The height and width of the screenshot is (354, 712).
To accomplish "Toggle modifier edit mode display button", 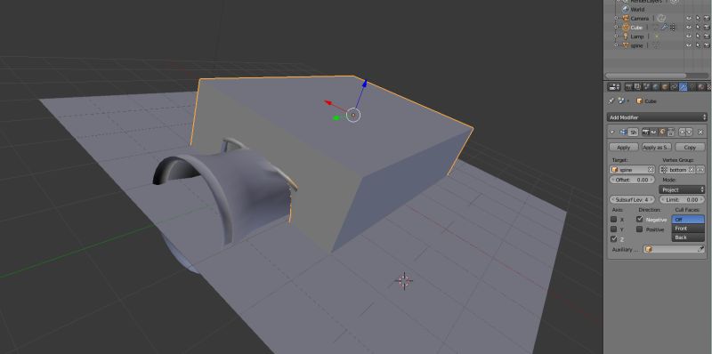I will [x=662, y=132].
